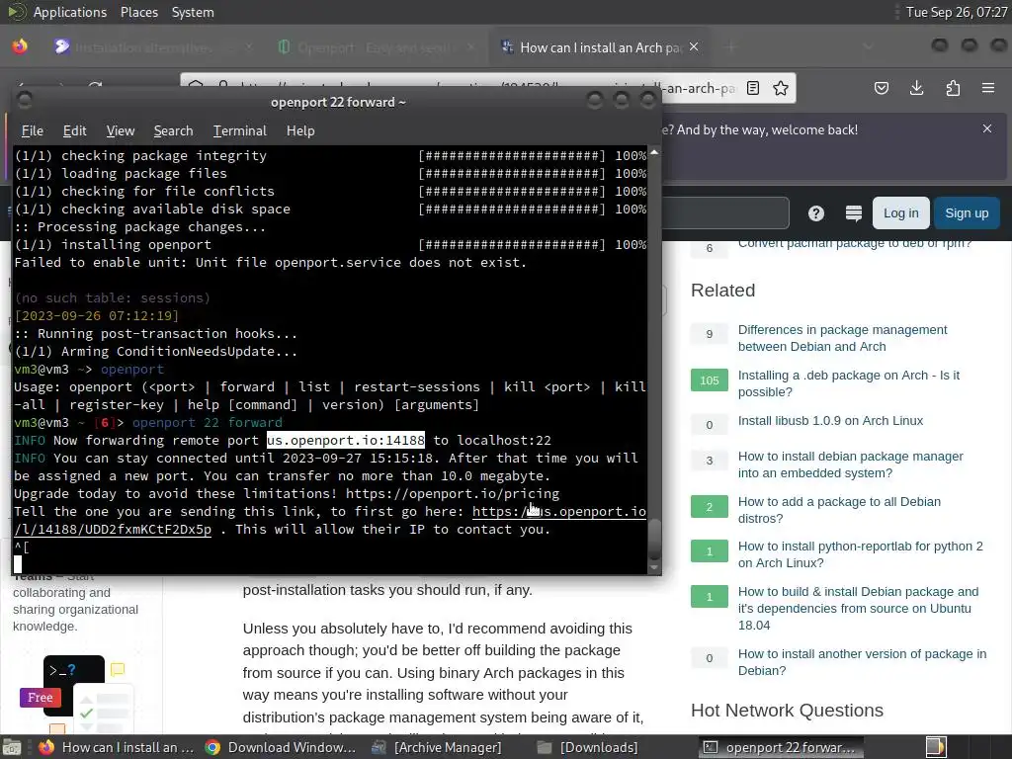Click the Pocket save icon in Firefox
1012x759 pixels.
881,88
